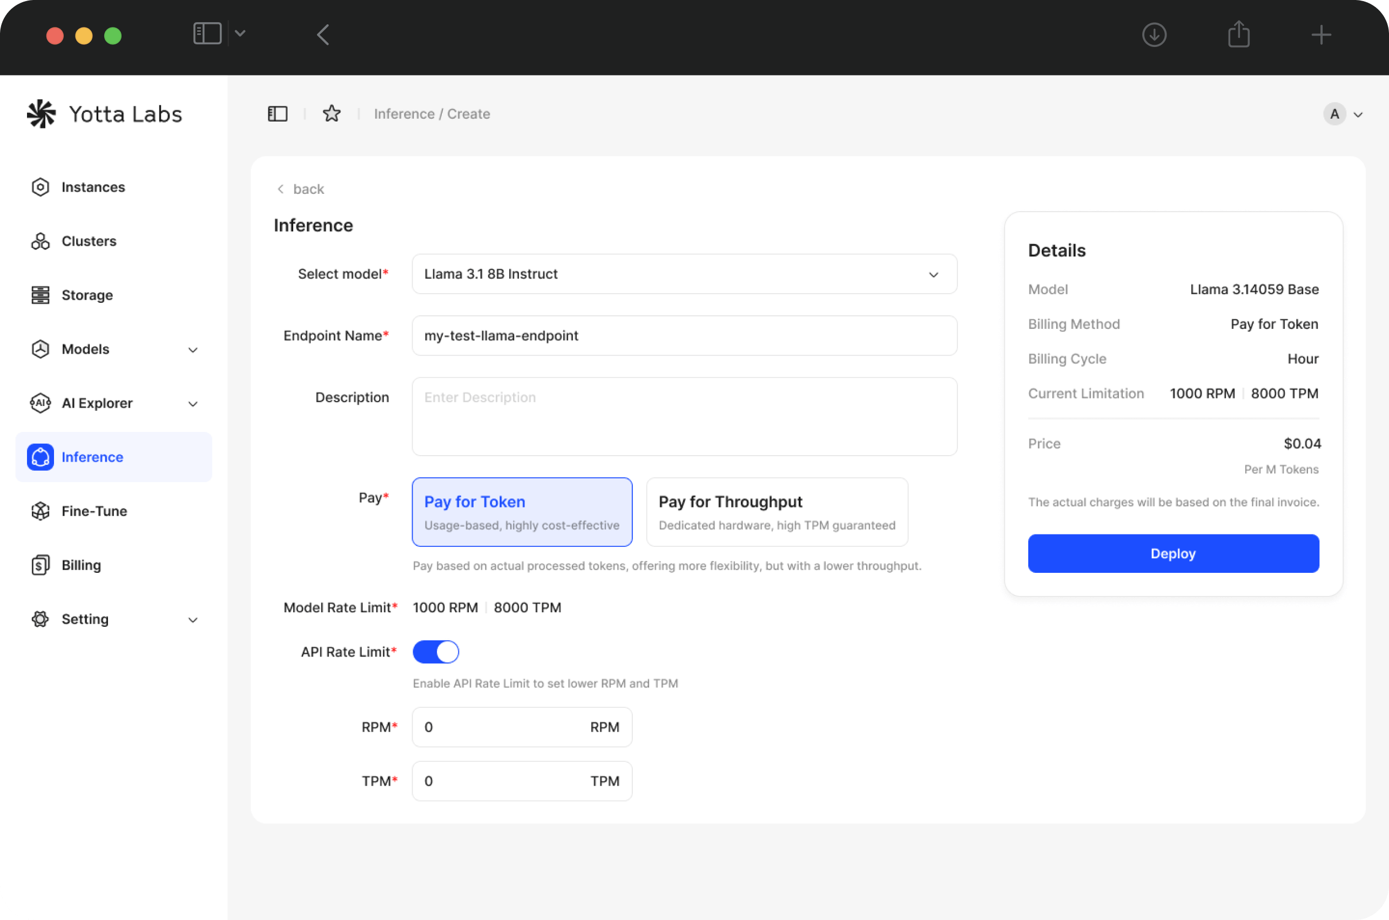Click into the Enter Description field
The width and height of the screenshot is (1389, 920).
pyautogui.click(x=684, y=416)
